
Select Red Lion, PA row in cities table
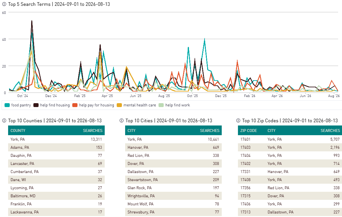click(x=173, y=156)
